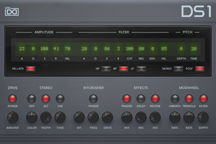216x144 pixels.
Task: Select the BP filter type button
Action: pos(124,69)
